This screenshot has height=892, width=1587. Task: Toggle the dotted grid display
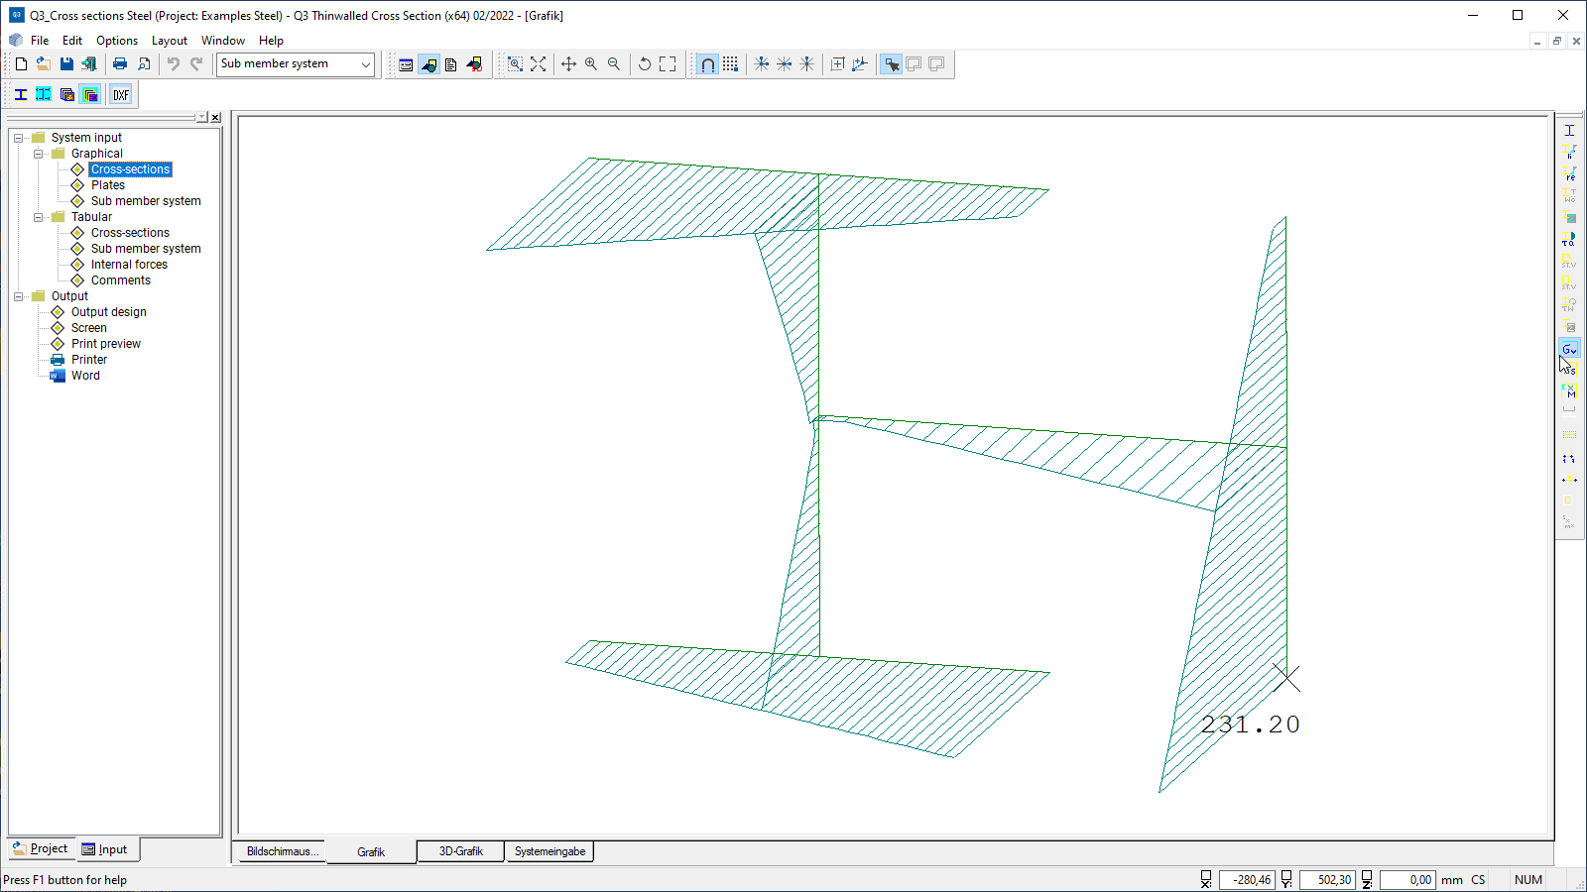coord(730,64)
